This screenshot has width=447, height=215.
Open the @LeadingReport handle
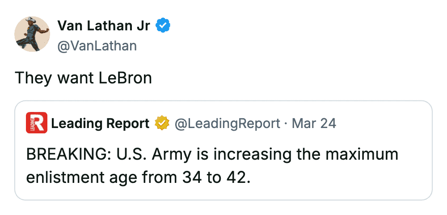click(x=227, y=124)
